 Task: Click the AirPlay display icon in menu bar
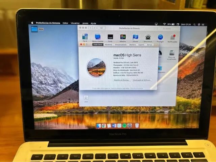[156, 24]
